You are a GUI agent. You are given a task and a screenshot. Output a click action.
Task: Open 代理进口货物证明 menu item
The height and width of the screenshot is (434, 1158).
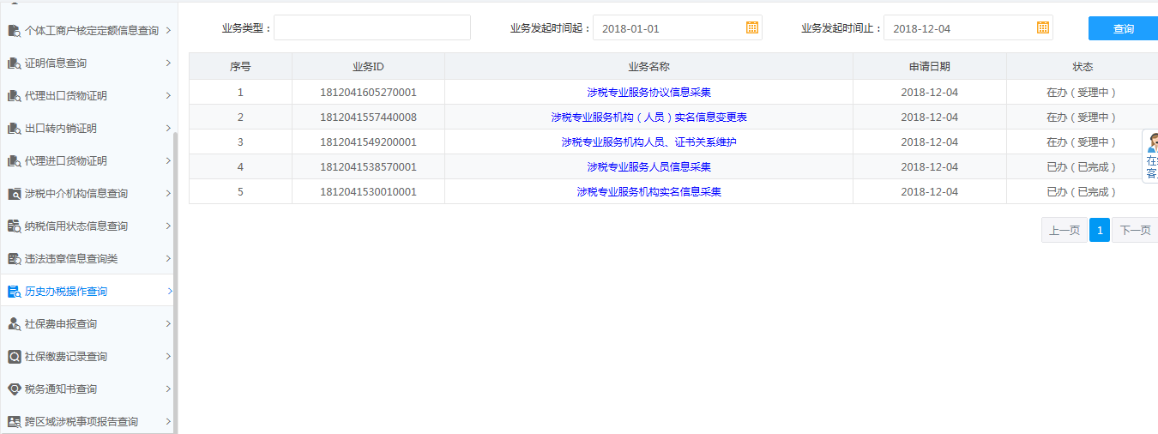click(x=66, y=161)
